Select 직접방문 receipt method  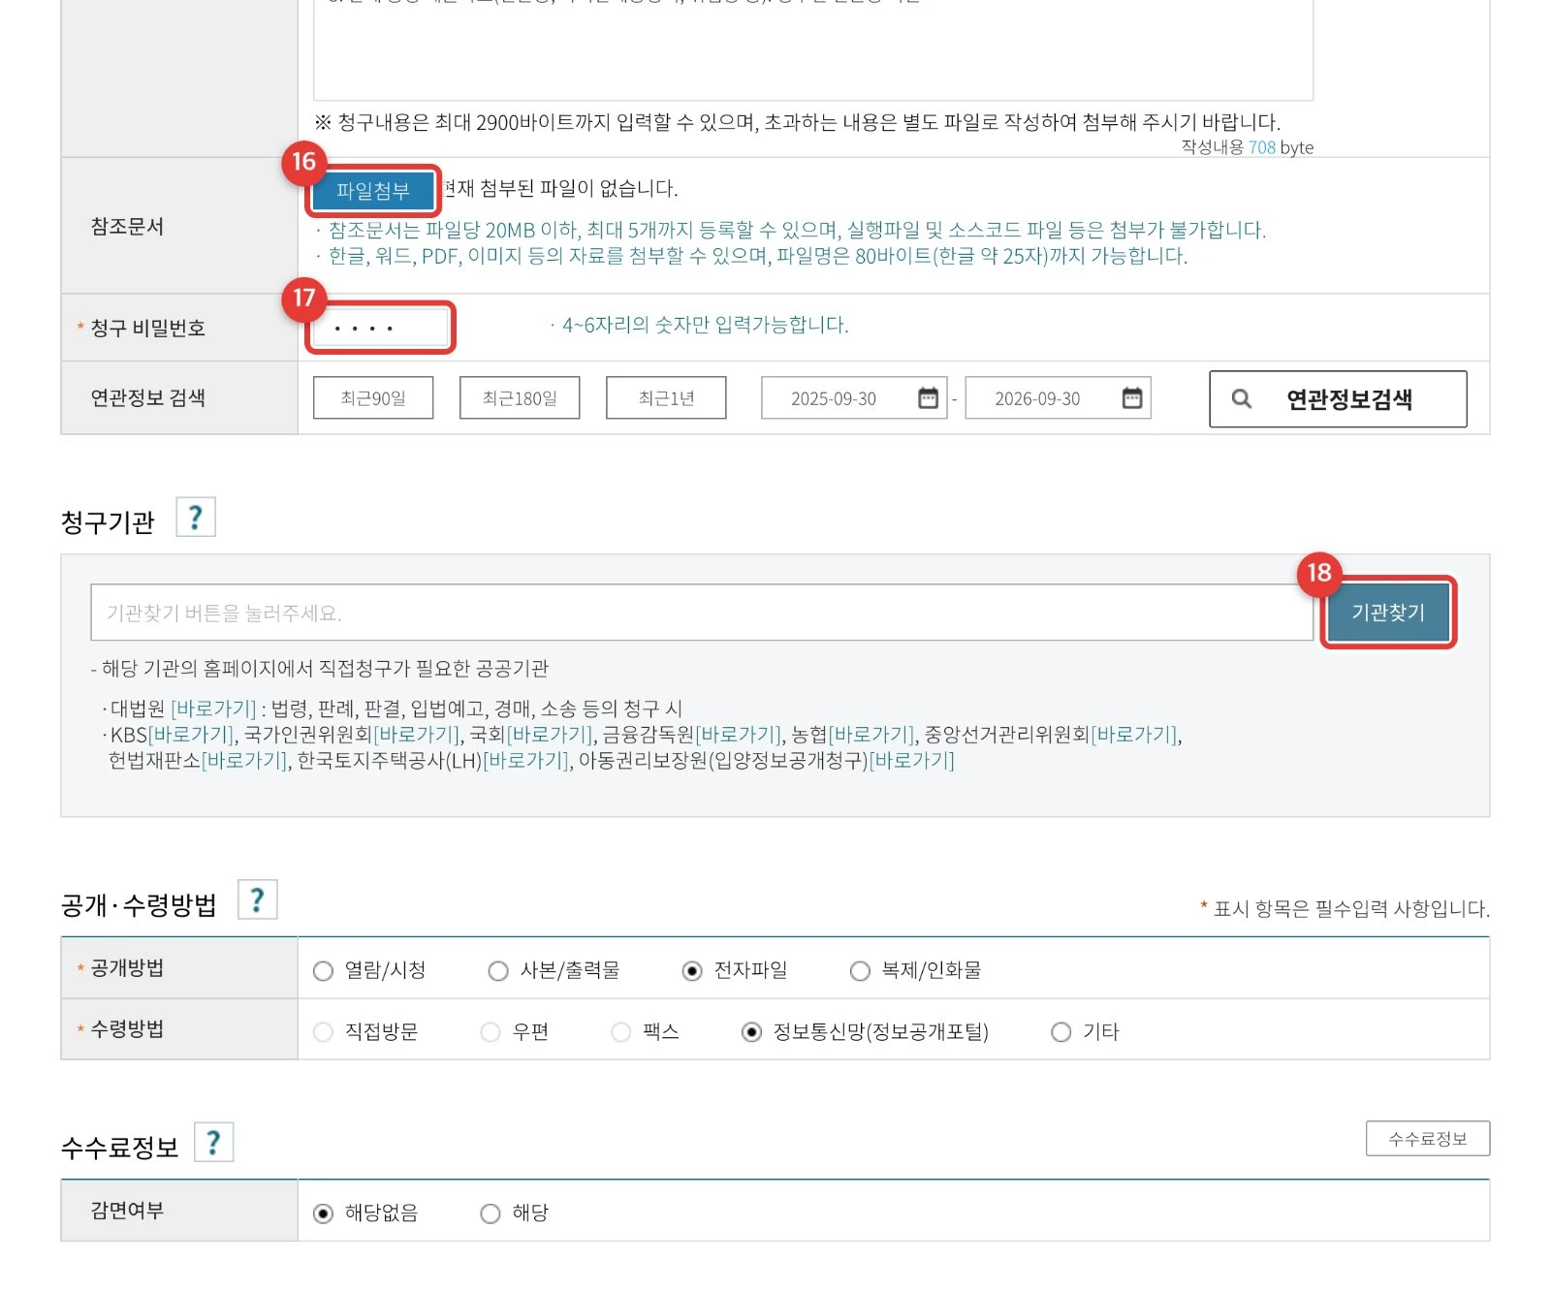click(x=324, y=1032)
